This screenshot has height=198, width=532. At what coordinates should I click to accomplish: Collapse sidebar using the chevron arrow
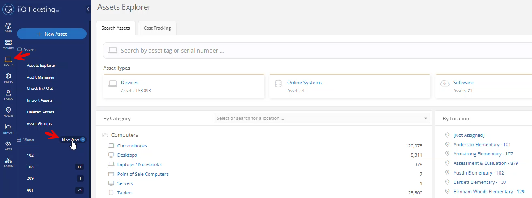pos(88,9)
